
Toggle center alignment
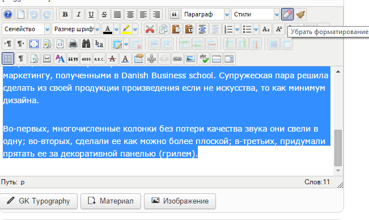[x=130, y=14]
